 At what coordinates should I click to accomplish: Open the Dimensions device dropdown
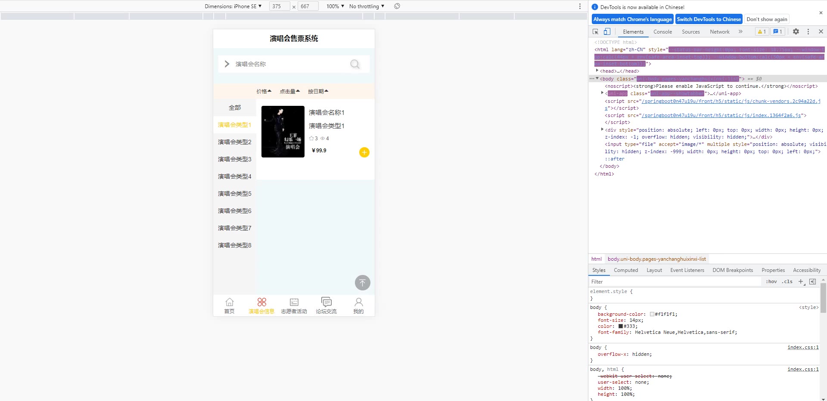point(233,6)
